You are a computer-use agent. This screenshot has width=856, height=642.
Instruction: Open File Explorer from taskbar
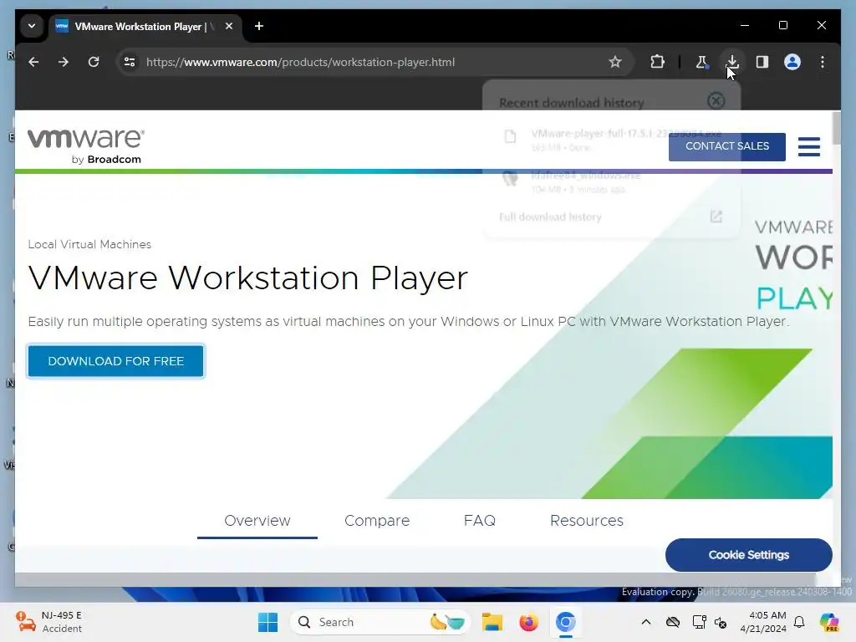[492, 622]
